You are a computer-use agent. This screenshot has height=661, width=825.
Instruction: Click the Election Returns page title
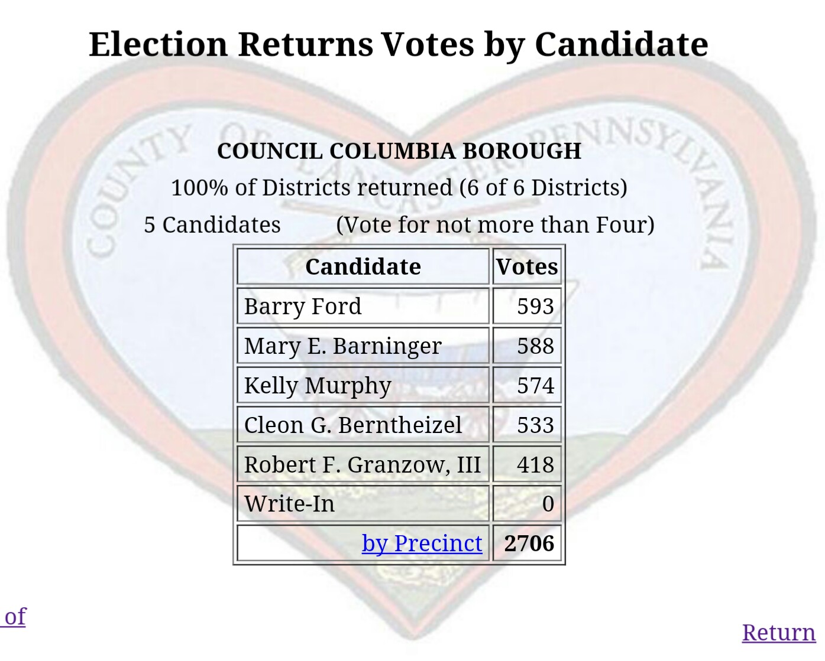(x=398, y=45)
